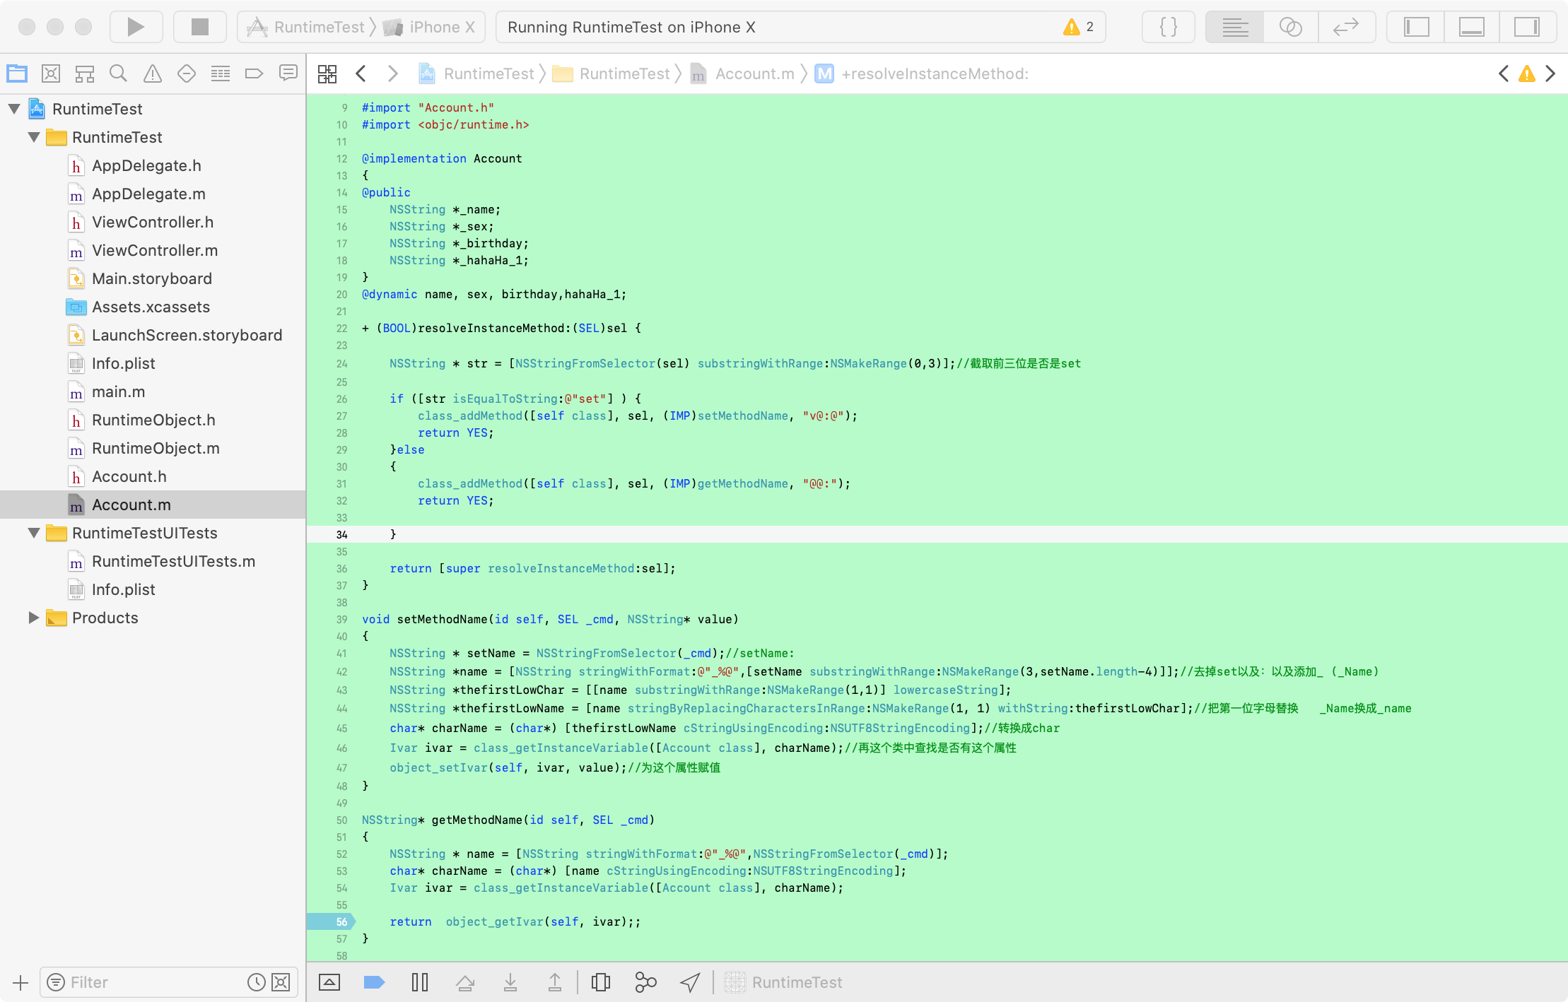1568x1002 pixels.
Task: Collapse the RuntimeTestUITests group
Action: pos(33,533)
